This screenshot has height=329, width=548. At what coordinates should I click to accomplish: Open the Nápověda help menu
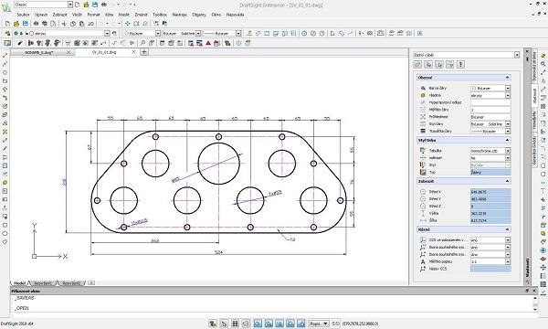(x=235, y=15)
